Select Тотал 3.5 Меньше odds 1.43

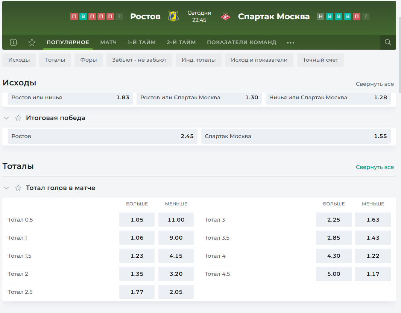click(373, 238)
